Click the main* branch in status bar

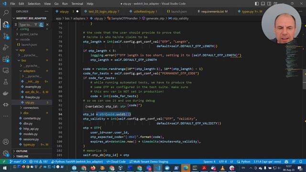tap(15, 161)
